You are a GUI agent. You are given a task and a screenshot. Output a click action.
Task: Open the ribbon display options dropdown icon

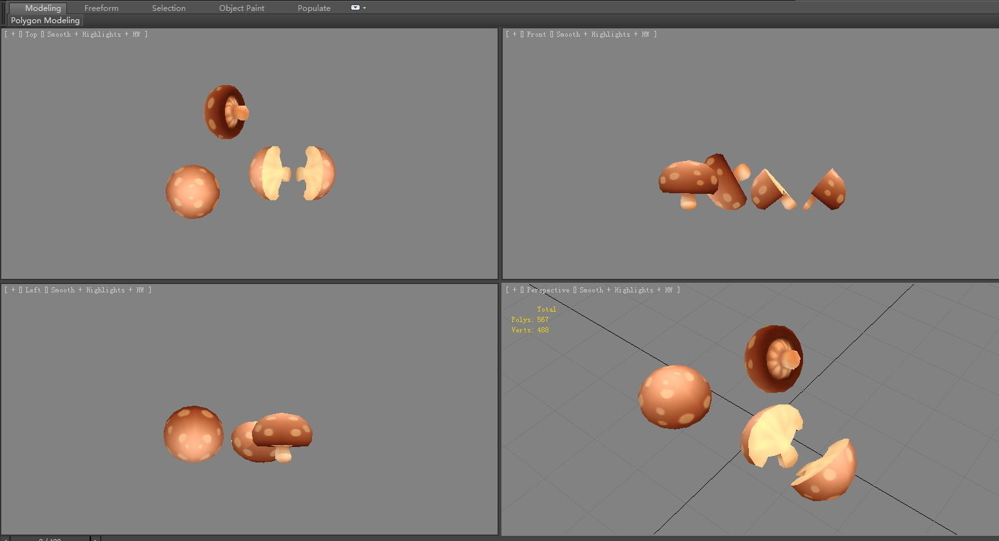[358, 8]
